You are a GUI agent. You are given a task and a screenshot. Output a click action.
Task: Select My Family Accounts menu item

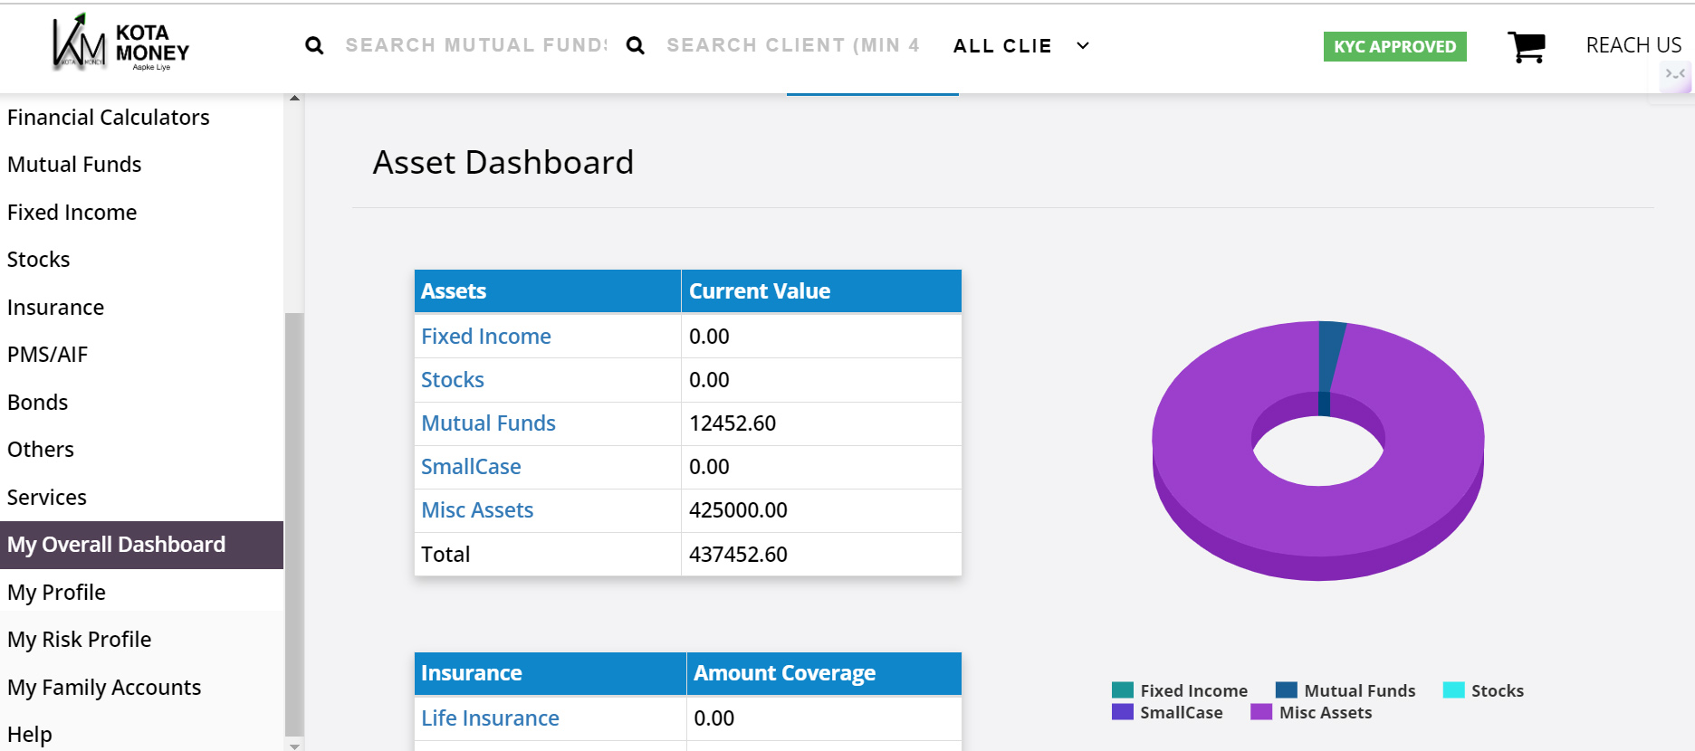pyautogui.click(x=104, y=688)
